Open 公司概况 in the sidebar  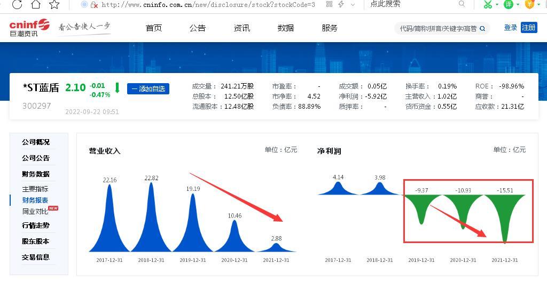tap(36, 142)
